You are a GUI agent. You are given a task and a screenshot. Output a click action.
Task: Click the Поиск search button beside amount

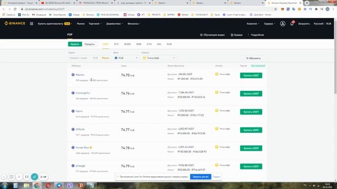pos(105,58)
